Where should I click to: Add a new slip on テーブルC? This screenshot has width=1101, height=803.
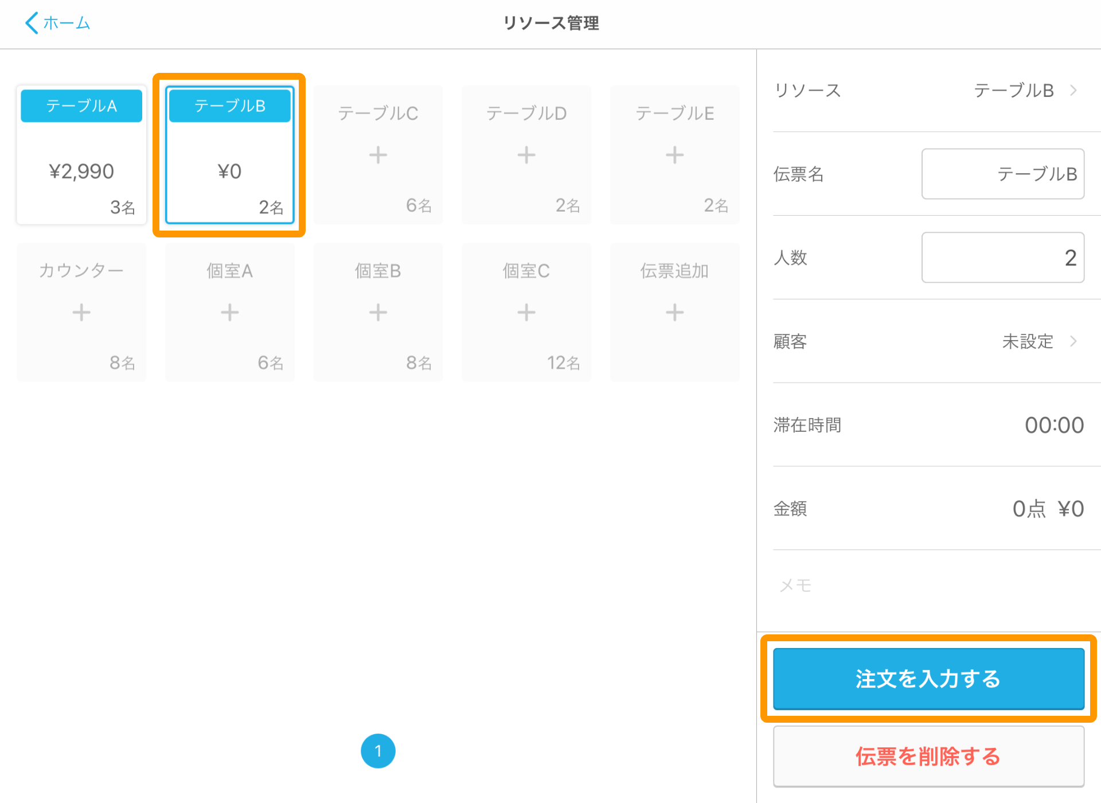click(x=377, y=154)
